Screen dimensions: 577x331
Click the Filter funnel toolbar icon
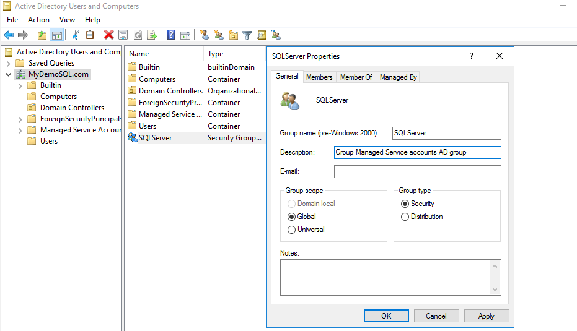247,35
